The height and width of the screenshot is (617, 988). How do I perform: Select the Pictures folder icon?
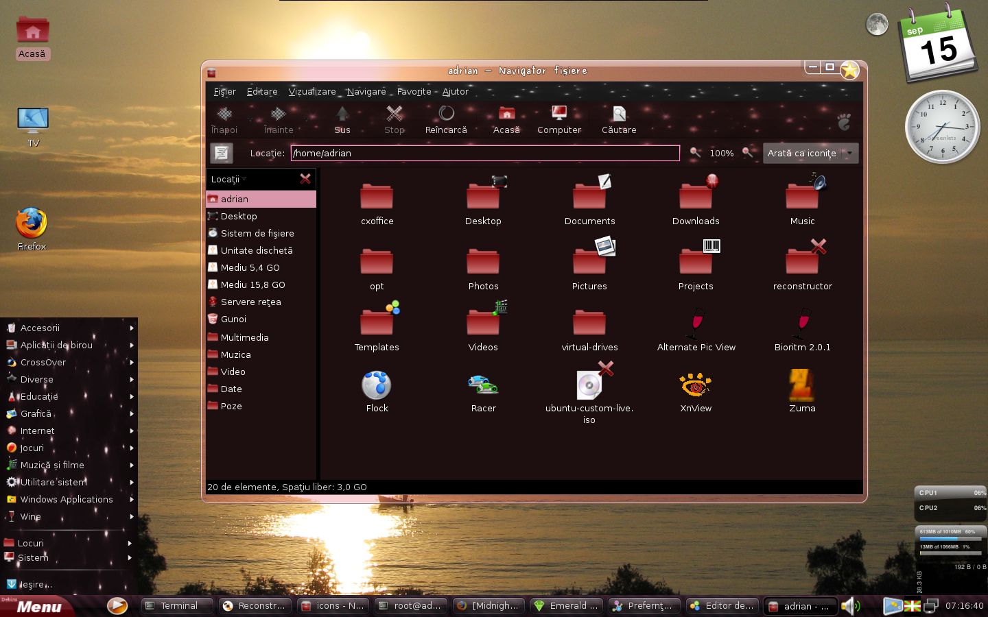pos(593,256)
